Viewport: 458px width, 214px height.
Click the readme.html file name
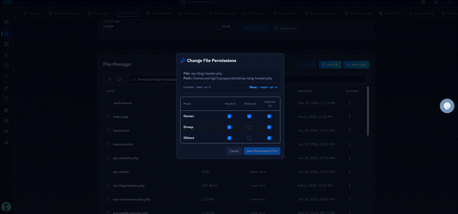point(123,144)
